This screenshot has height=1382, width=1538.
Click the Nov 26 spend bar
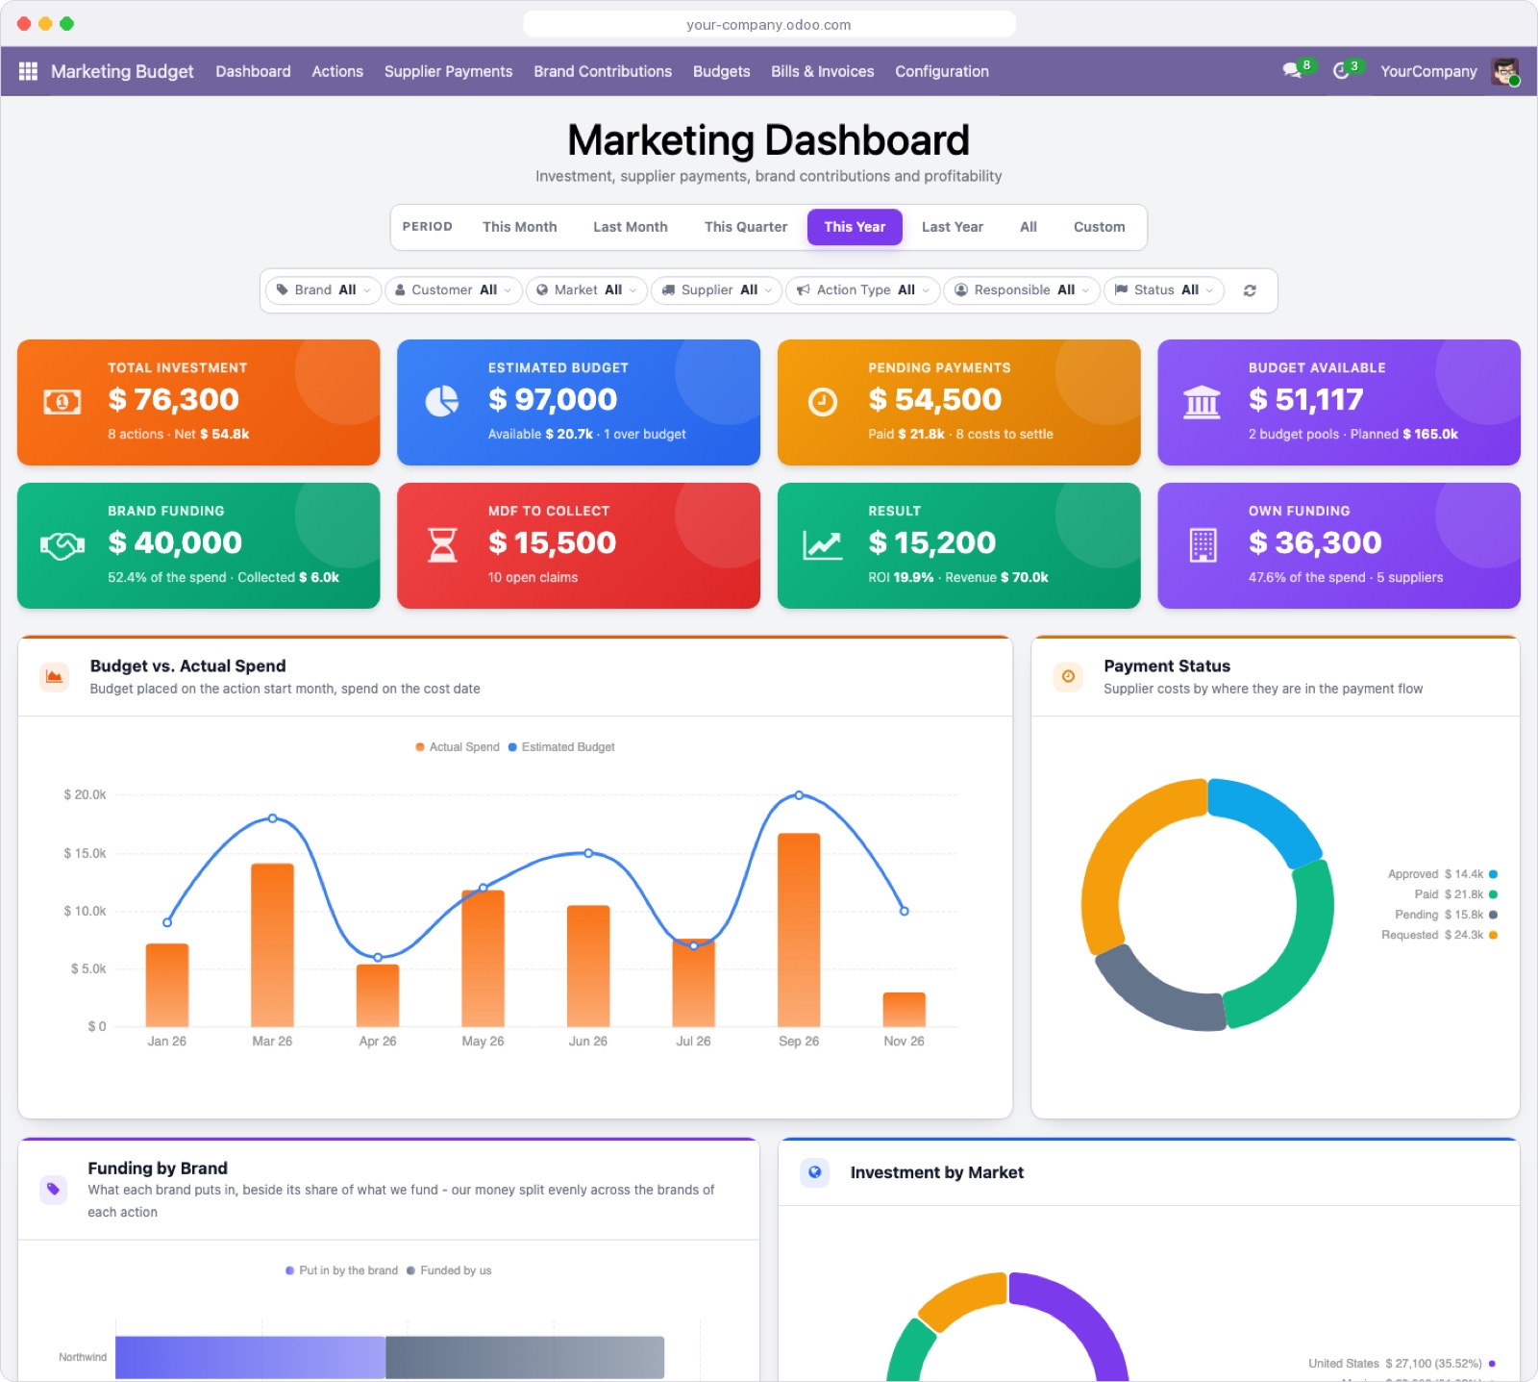click(905, 1010)
